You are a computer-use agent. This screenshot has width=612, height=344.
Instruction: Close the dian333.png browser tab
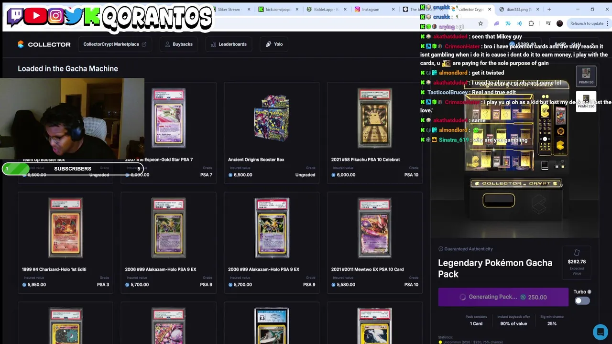pos(537,9)
